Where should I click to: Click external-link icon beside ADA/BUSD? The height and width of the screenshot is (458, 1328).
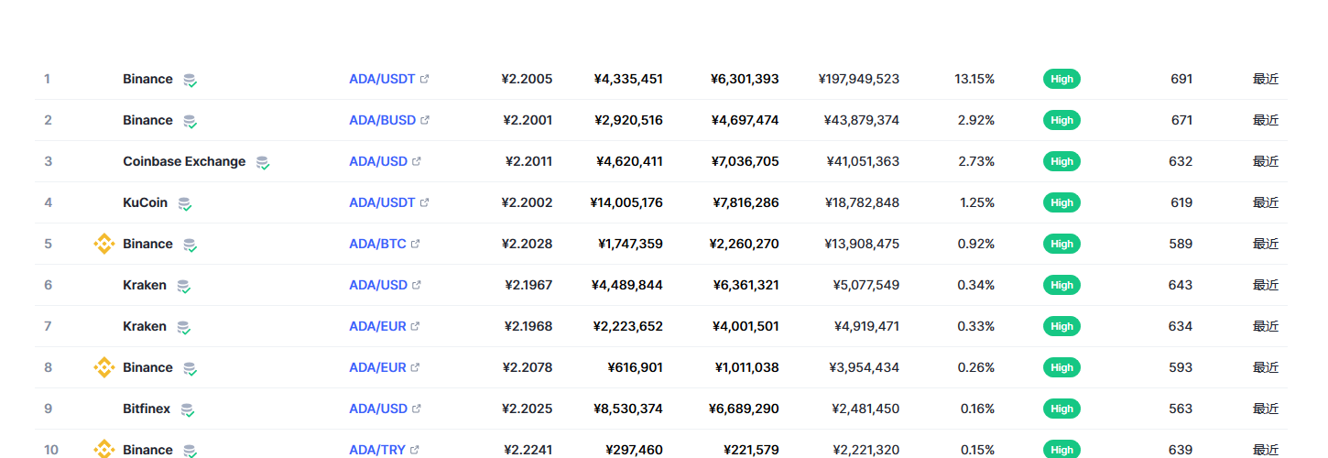[425, 120]
